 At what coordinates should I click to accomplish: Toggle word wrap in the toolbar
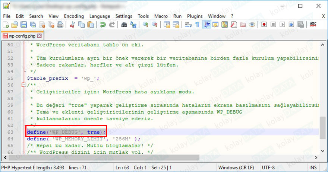[x=188, y=25]
